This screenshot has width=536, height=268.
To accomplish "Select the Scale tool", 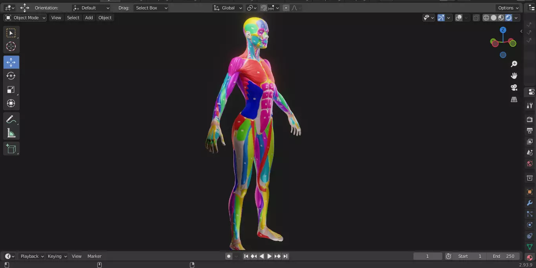I will coord(11,89).
